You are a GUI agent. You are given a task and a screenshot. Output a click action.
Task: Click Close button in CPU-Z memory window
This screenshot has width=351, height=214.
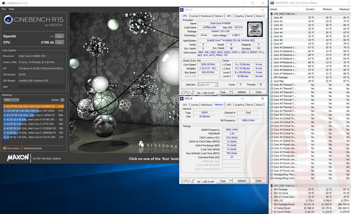(x=259, y=181)
